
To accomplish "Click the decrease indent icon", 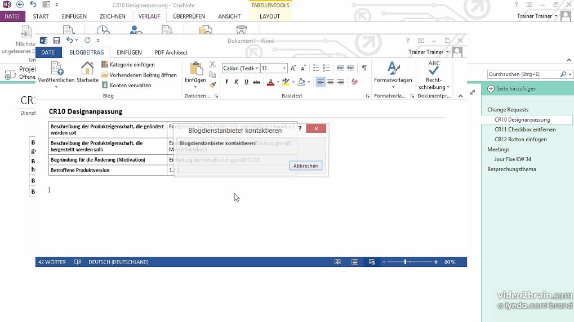I will pyautogui.click(x=340, y=68).
